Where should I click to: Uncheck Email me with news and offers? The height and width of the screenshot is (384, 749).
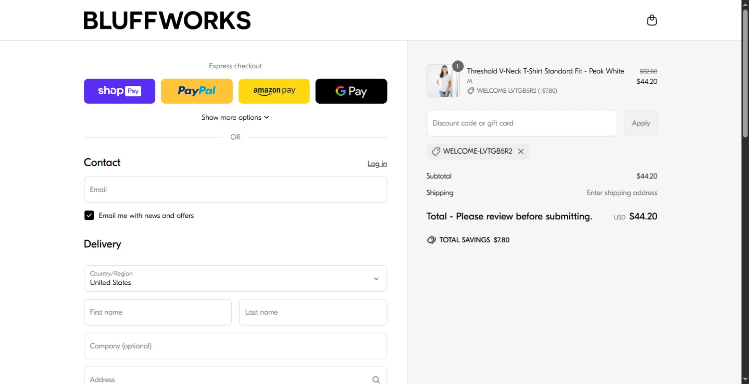[x=89, y=215]
